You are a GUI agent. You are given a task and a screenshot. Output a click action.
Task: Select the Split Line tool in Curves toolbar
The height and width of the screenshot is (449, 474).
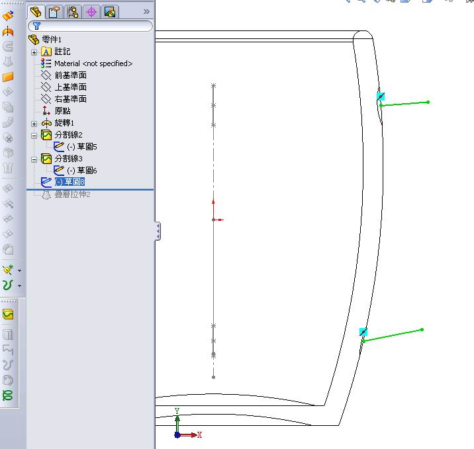tap(8, 314)
